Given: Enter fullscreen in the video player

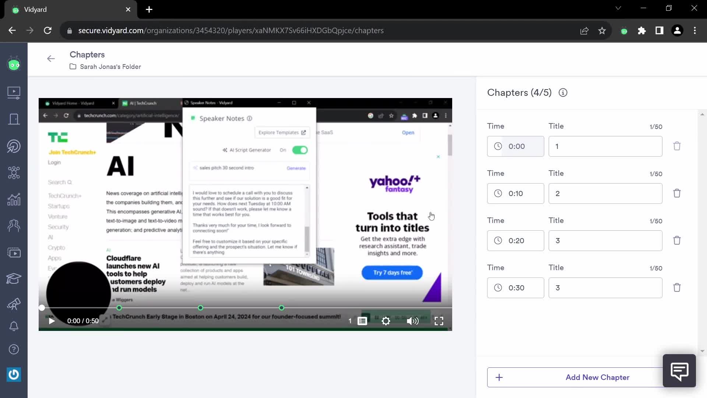Looking at the screenshot, I should coord(439,321).
